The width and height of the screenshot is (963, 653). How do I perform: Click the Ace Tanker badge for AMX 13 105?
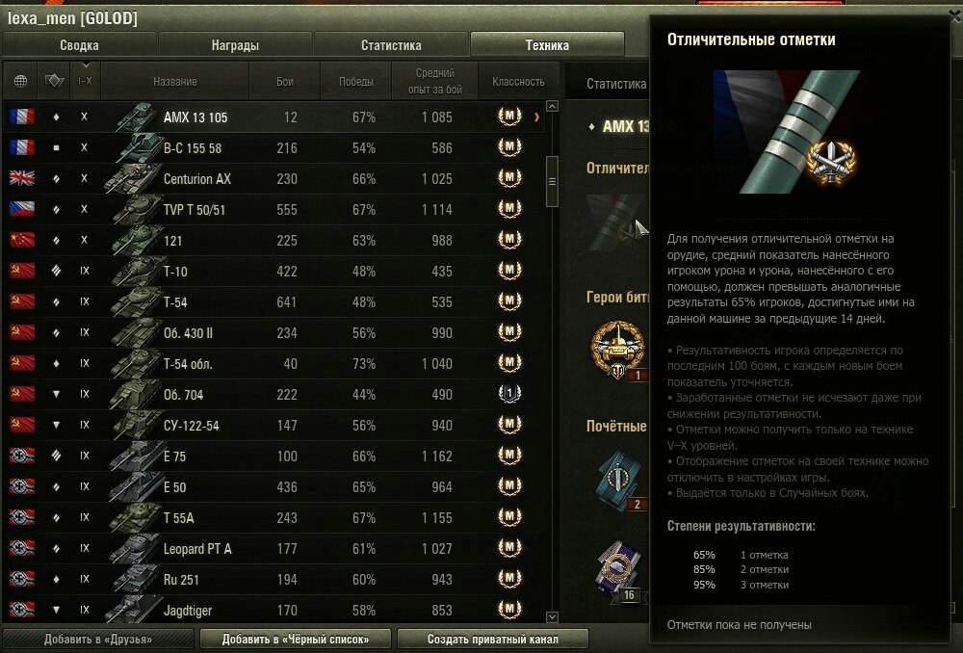coord(509,117)
